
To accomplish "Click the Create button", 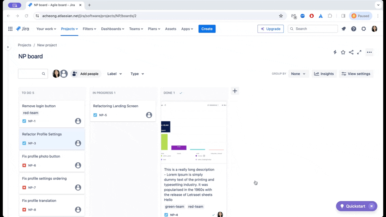I will [207, 29].
